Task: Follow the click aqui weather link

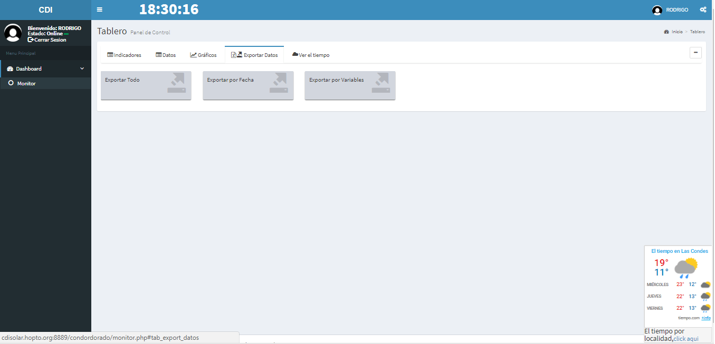Action: point(686,339)
